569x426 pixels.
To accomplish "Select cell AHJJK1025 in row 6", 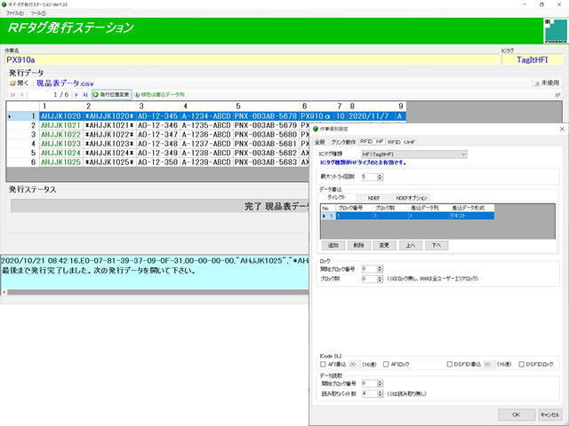I will click(60, 162).
